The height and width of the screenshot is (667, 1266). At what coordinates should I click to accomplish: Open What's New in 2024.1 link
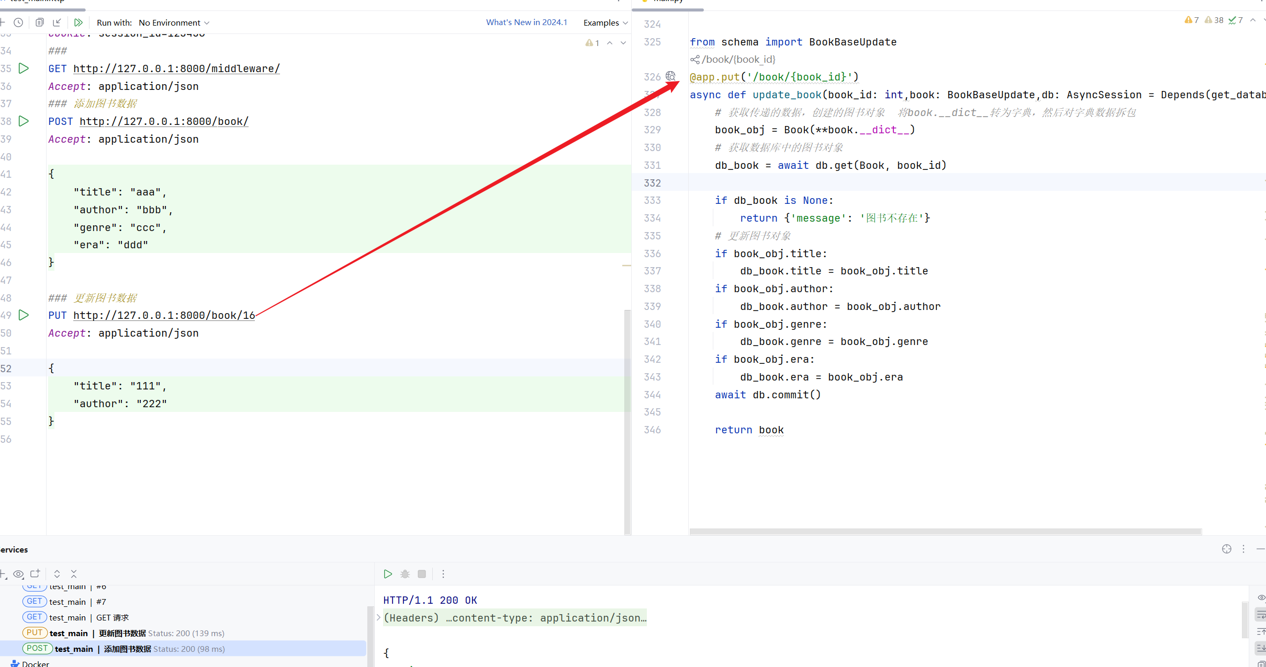[526, 22]
